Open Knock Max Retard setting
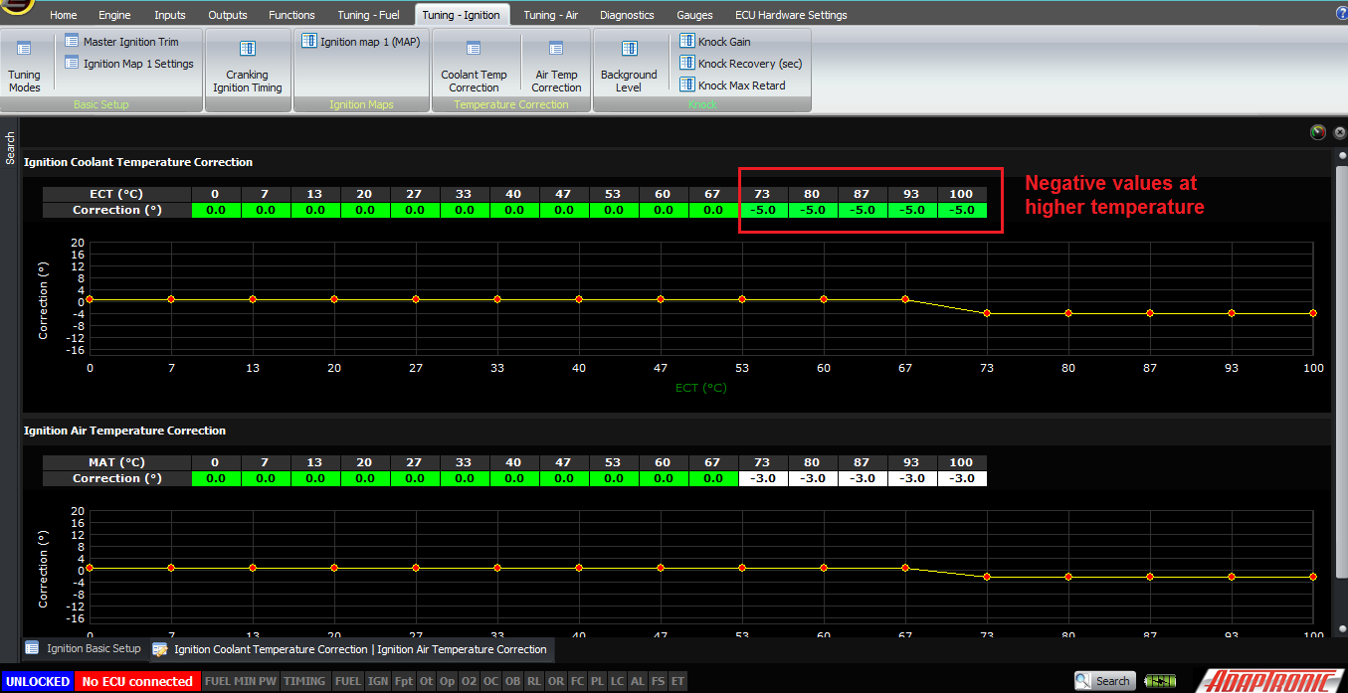 pyautogui.click(x=732, y=86)
